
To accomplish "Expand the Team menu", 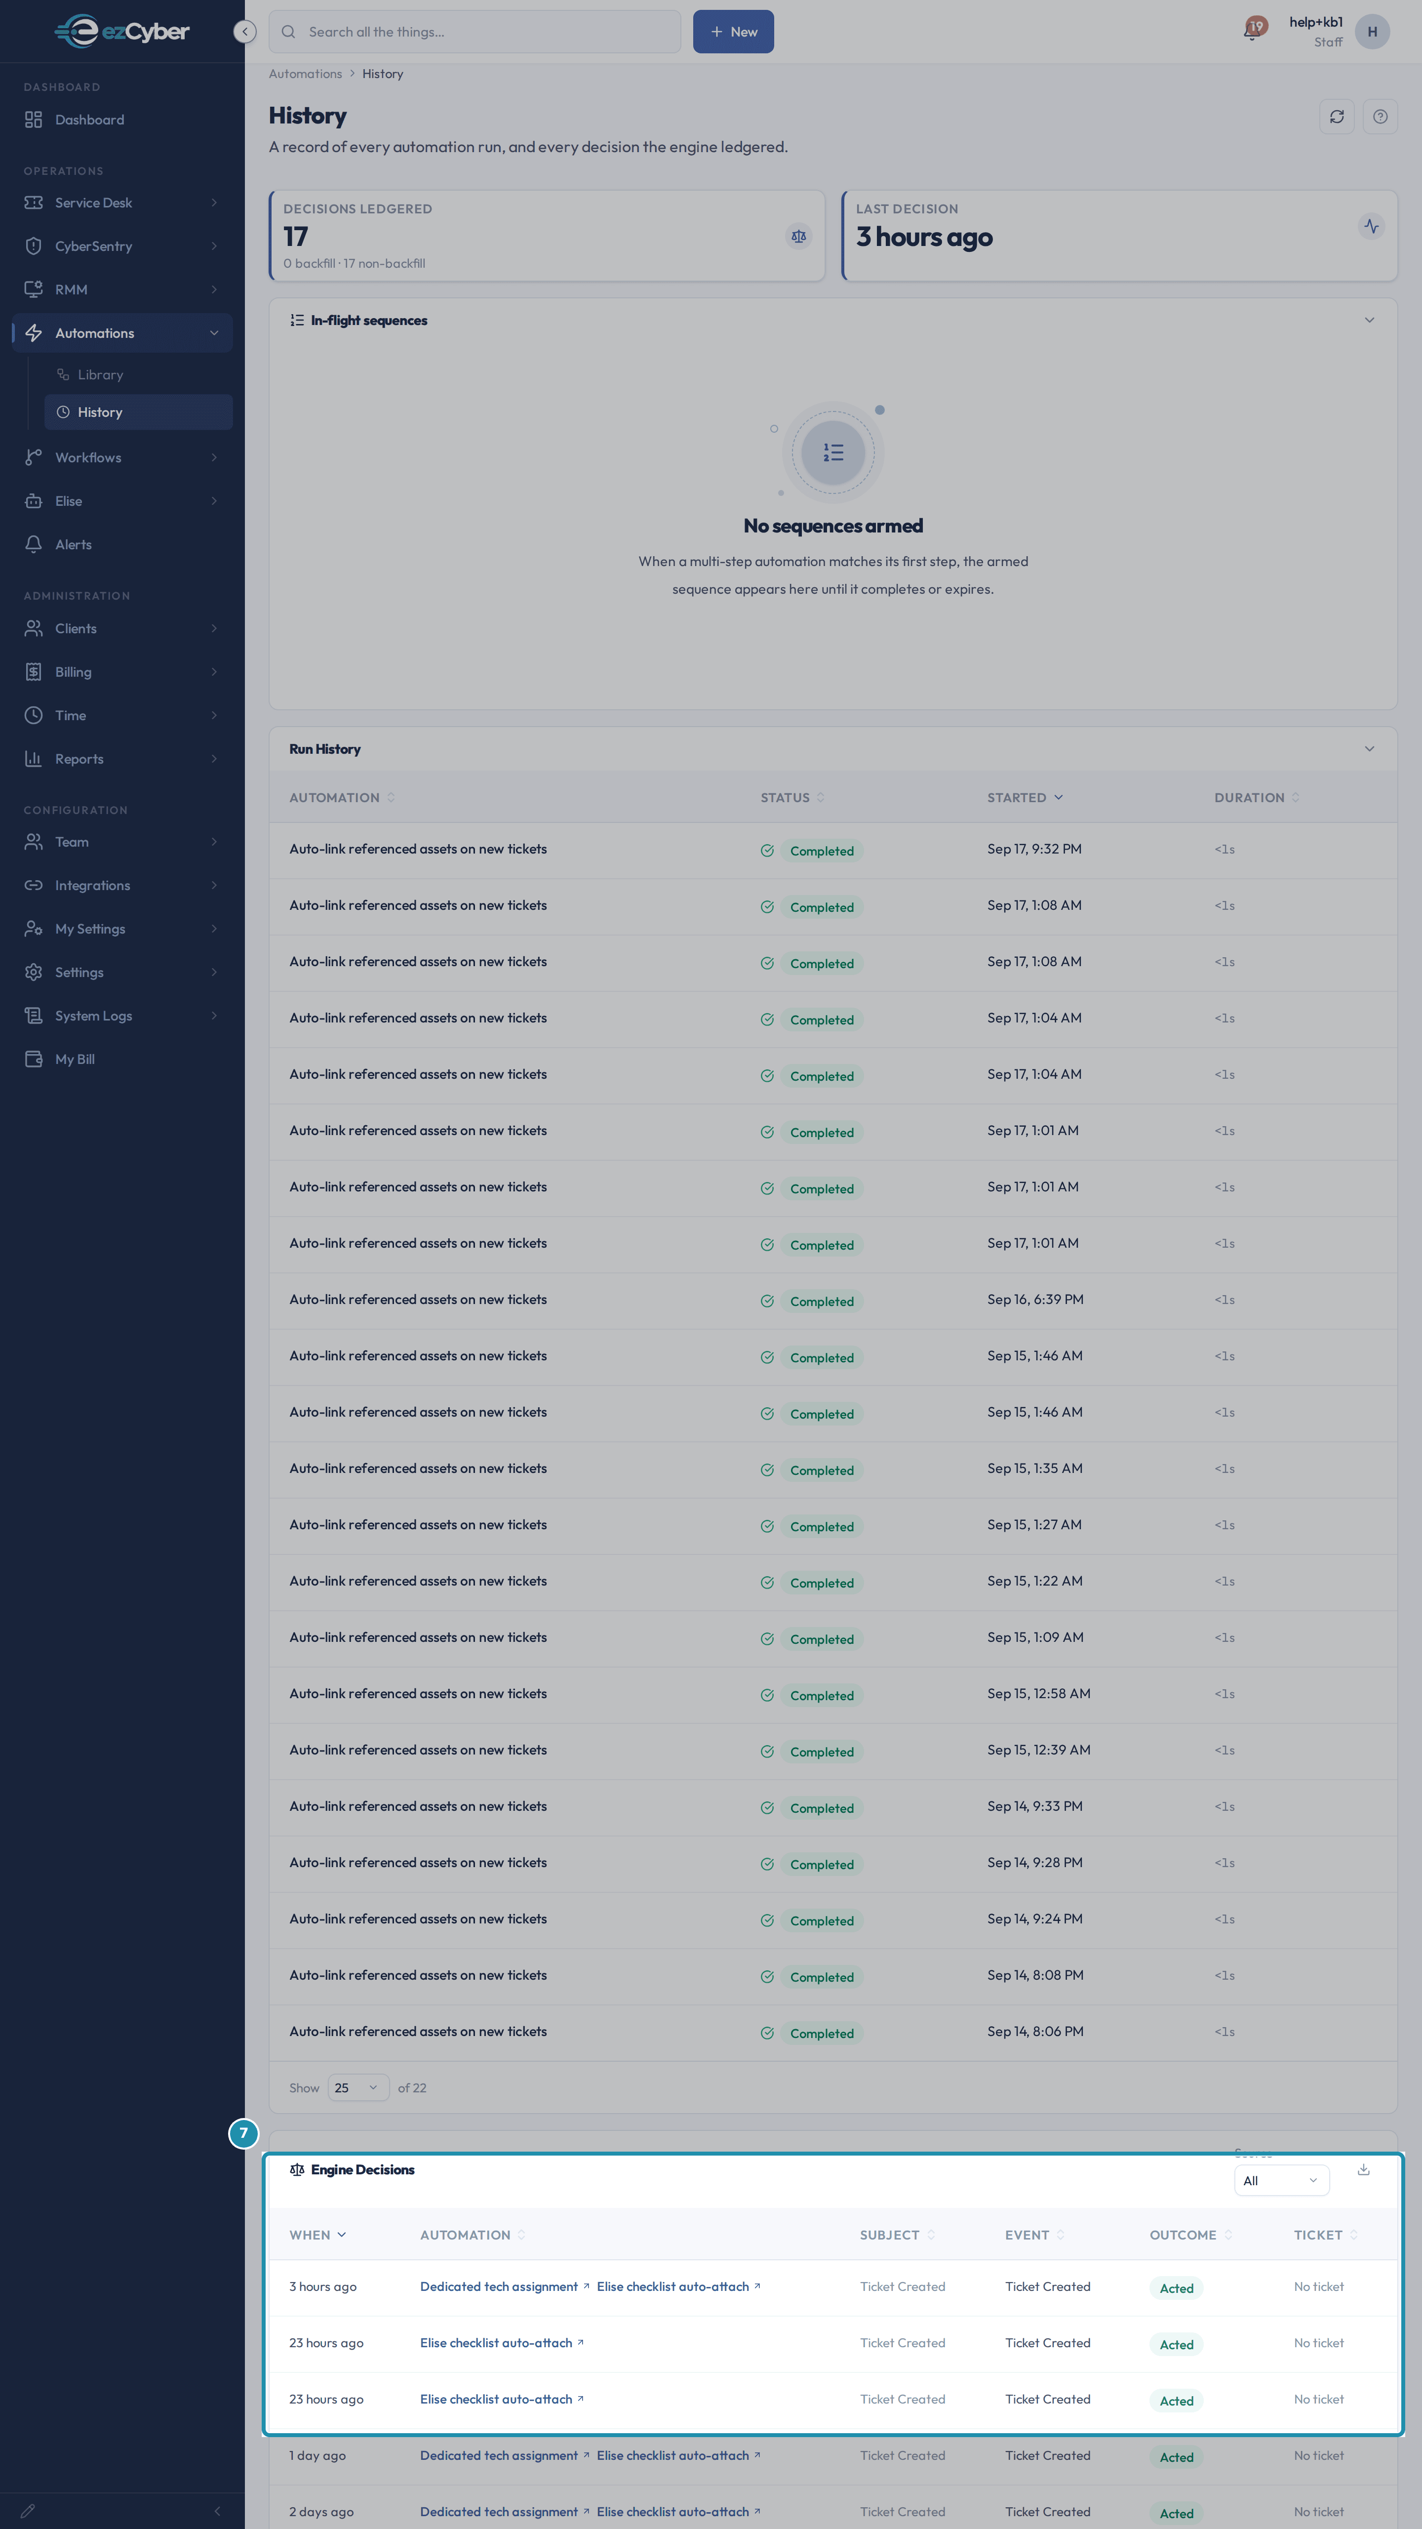I will (x=121, y=842).
